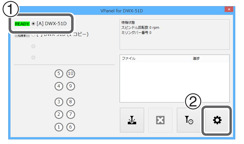244x144 pixels.
Task: Click milling bur slot number 2
Action: (x=59, y=114)
